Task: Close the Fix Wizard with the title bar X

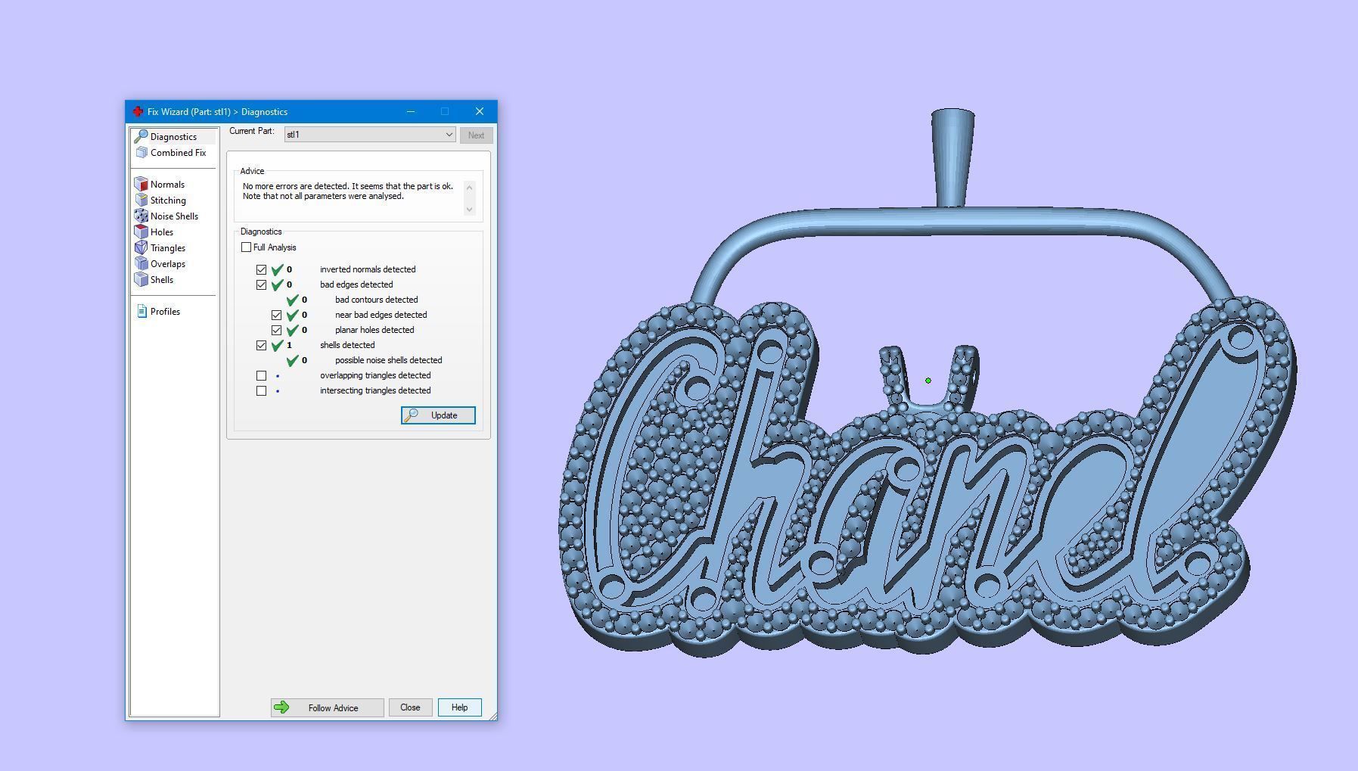Action: pos(480,112)
